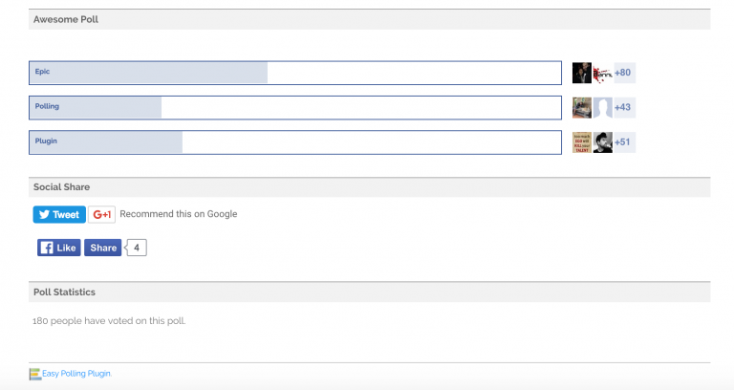The height and width of the screenshot is (390, 734).
Task: Open the +51 more voters badge
Action: [x=624, y=142]
